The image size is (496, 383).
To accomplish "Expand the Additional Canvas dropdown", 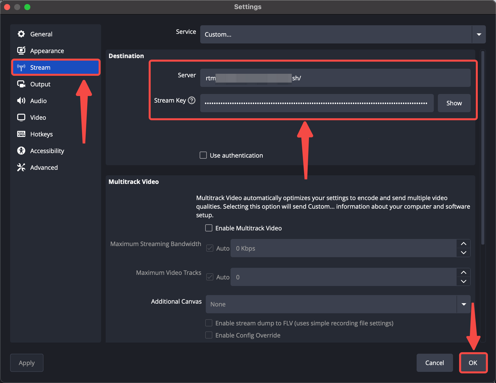I will click(463, 304).
